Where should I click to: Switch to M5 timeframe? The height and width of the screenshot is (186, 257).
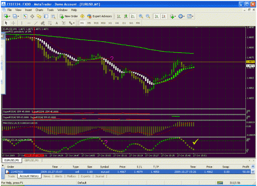pos(89,23)
